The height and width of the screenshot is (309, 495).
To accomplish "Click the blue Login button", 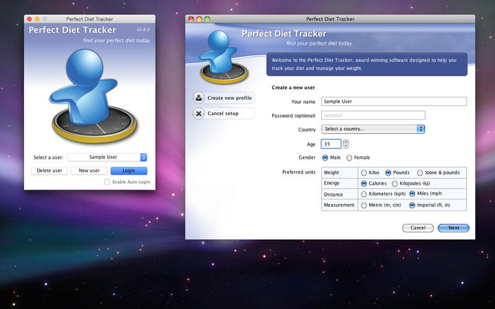I will (129, 171).
